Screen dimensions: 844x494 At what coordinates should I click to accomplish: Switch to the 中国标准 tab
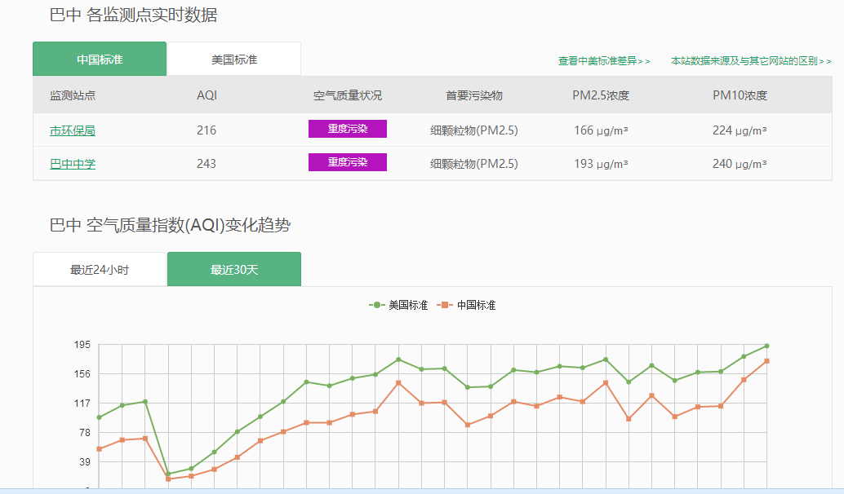click(x=100, y=60)
